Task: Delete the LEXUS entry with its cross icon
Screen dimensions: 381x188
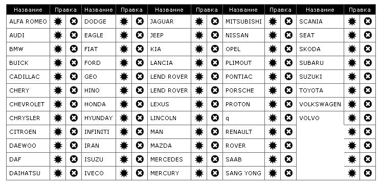Action: click(215, 104)
